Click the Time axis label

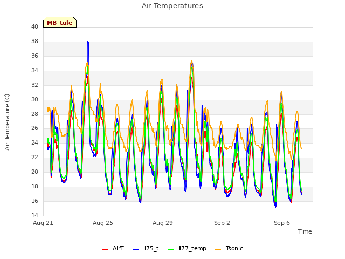click(305, 231)
